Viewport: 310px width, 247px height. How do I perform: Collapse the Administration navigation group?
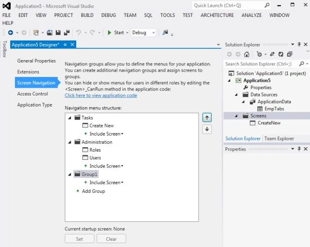click(x=70, y=142)
